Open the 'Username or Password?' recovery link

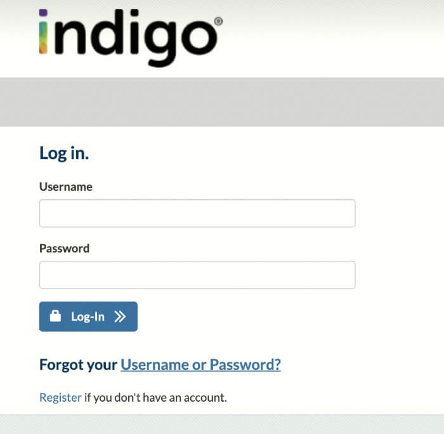(x=201, y=365)
